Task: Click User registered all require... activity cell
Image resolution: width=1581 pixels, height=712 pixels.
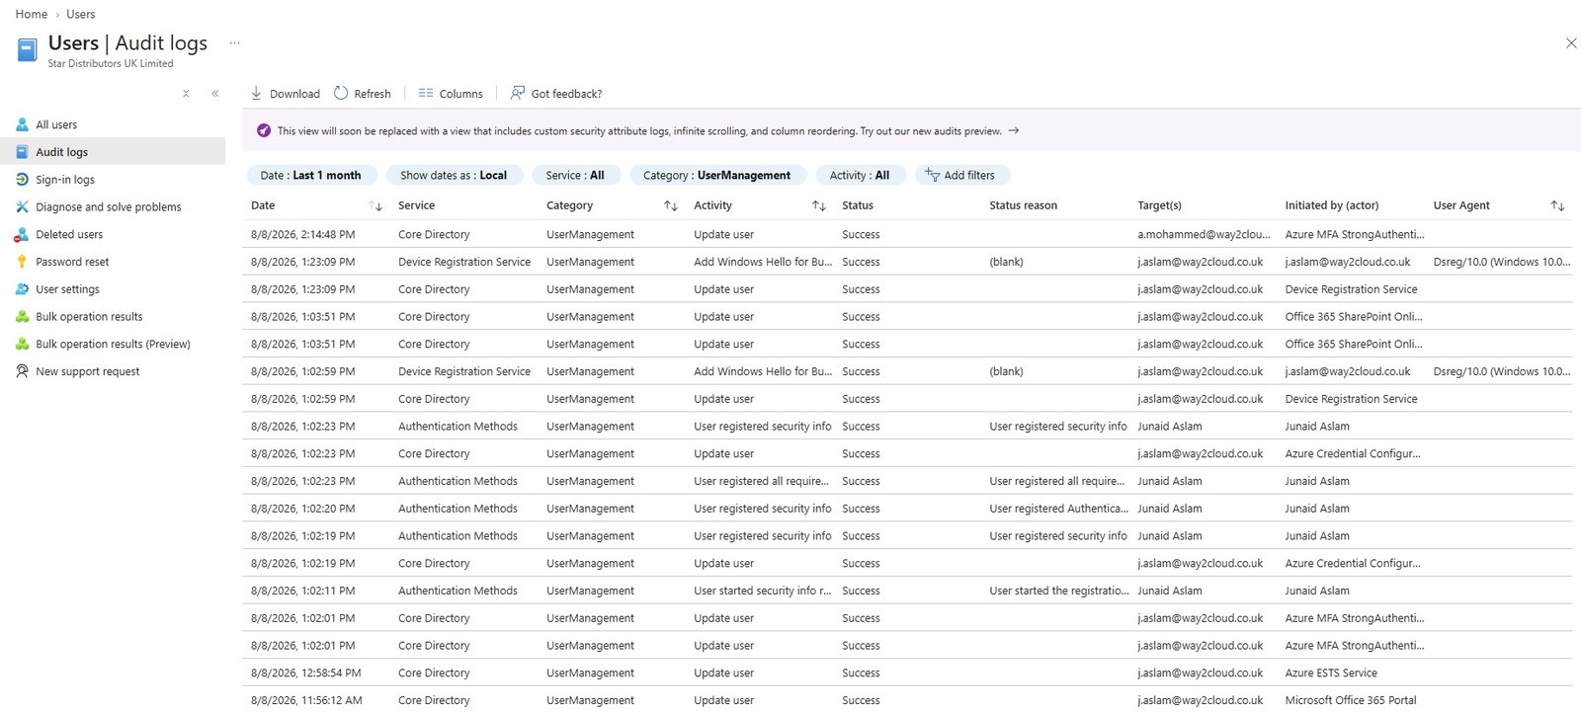Action: (x=761, y=481)
